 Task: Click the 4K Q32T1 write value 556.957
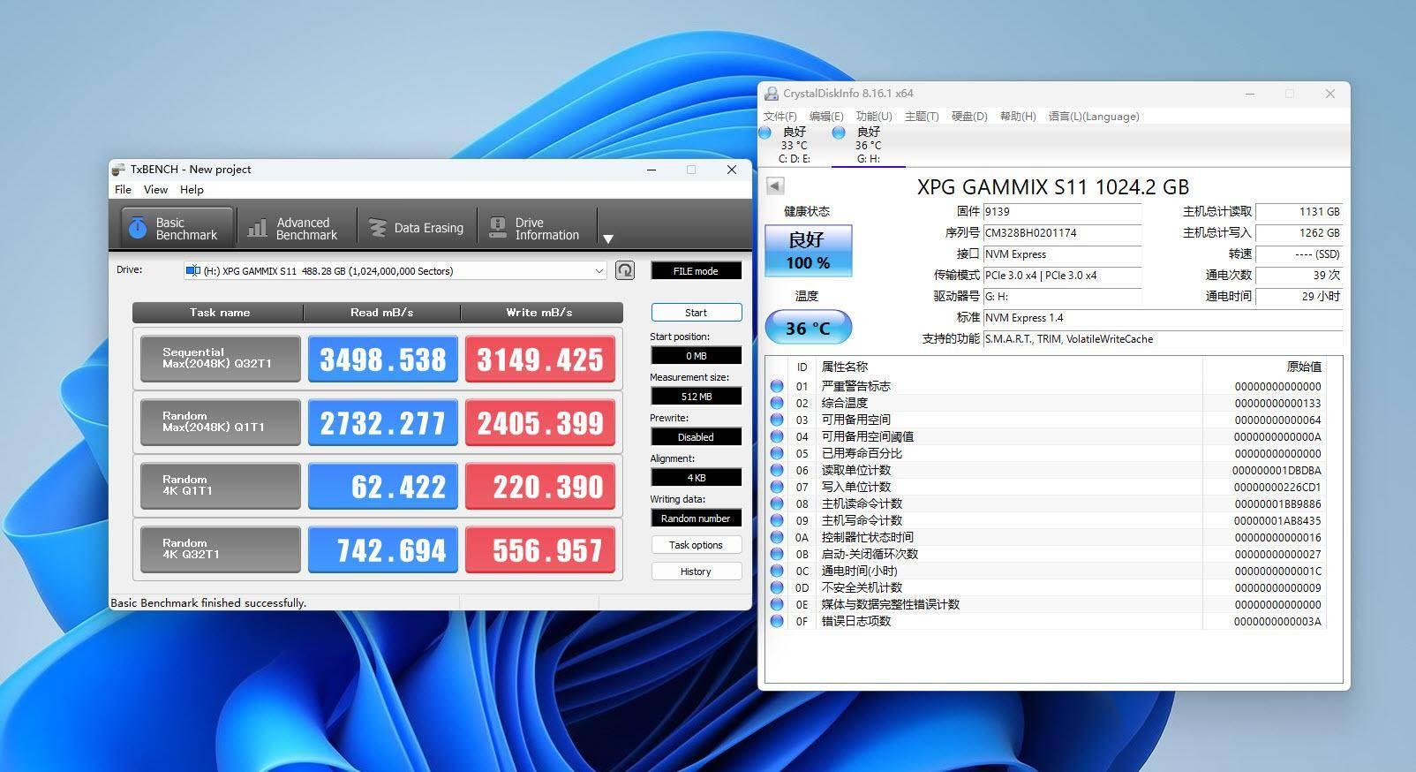(x=540, y=549)
